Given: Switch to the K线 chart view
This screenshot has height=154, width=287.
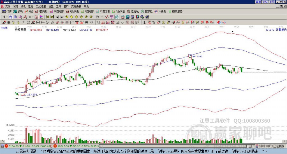Looking at the screenshot, I should coord(29,11).
